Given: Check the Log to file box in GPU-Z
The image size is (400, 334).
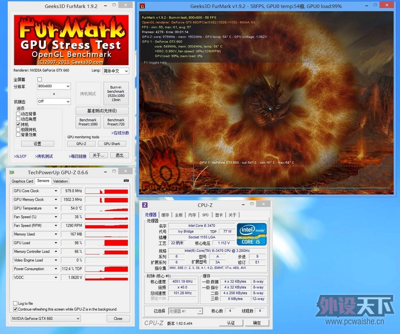Looking at the screenshot, I should point(15,304).
